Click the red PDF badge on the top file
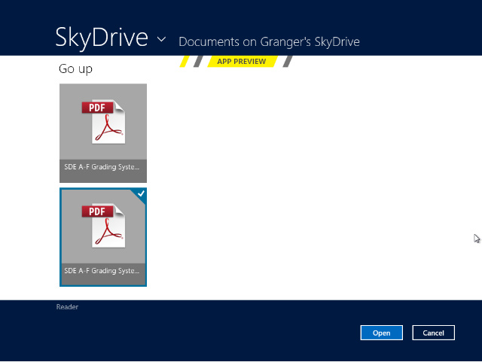 tap(97, 108)
